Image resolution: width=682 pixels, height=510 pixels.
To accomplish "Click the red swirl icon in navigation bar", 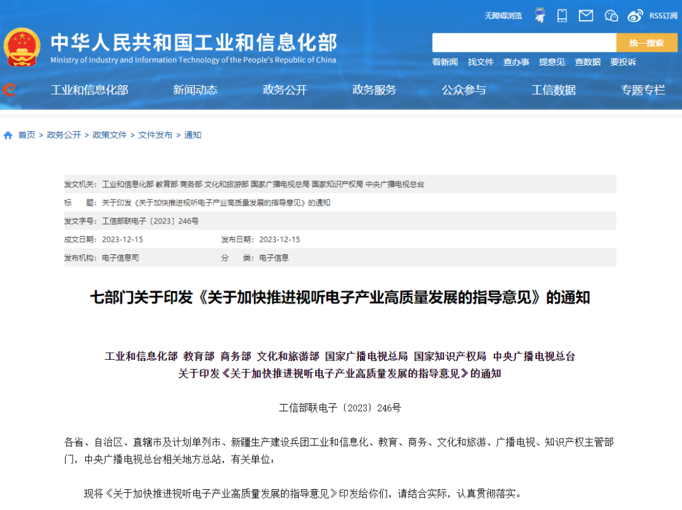I will [9, 90].
